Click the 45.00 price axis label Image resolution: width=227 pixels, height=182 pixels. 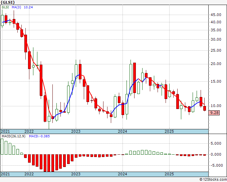[x=216, y=15]
